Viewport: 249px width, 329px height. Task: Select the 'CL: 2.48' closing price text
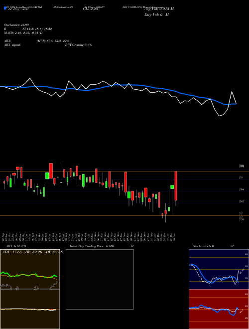(90, 9)
